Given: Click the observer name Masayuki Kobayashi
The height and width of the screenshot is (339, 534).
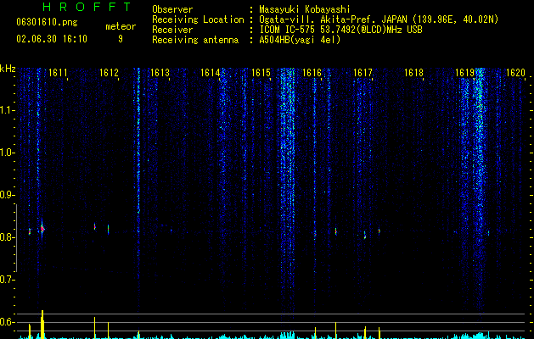Looking at the screenshot, I should (x=305, y=9).
